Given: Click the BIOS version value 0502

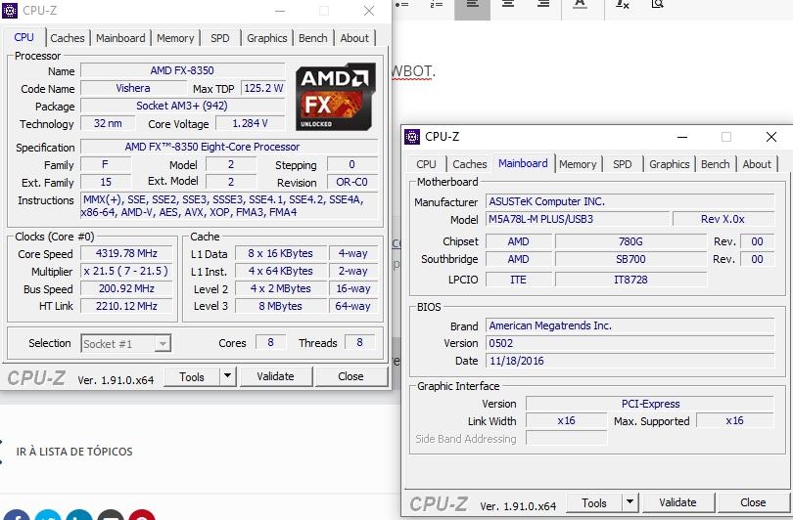Looking at the screenshot, I should (x=630, y=343).
